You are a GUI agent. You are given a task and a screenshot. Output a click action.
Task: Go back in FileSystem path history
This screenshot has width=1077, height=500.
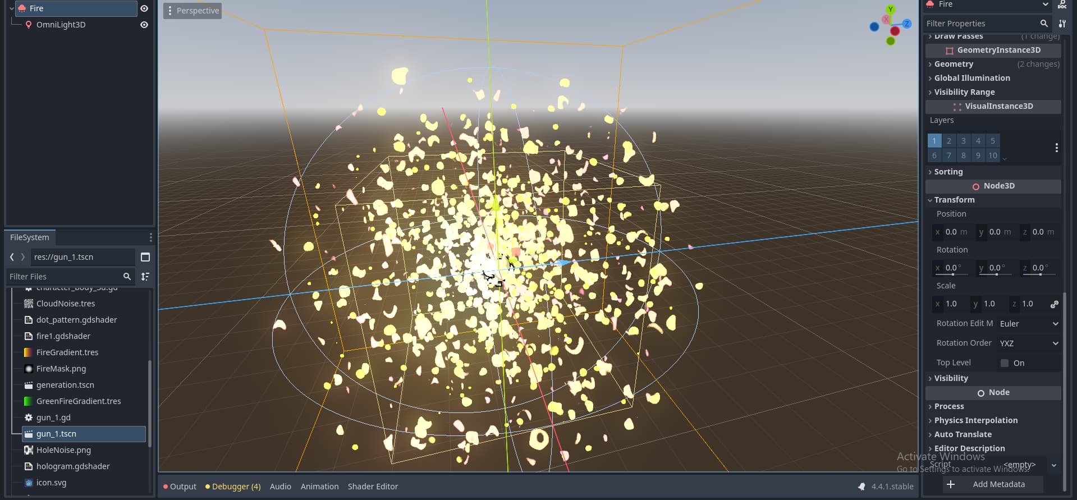[12, 257]
